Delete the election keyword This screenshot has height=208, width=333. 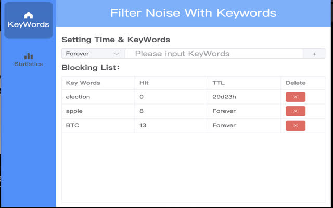(x=295, y=97)
